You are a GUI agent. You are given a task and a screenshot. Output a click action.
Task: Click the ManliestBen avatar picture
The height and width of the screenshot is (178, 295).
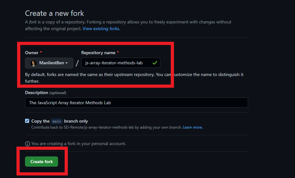coord(34,63)
